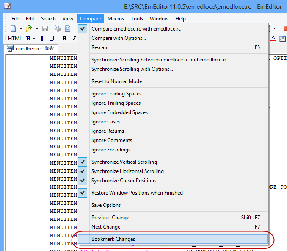Open the View menu
The width and height of the screenshot is (287, 251).
[68, 19]
